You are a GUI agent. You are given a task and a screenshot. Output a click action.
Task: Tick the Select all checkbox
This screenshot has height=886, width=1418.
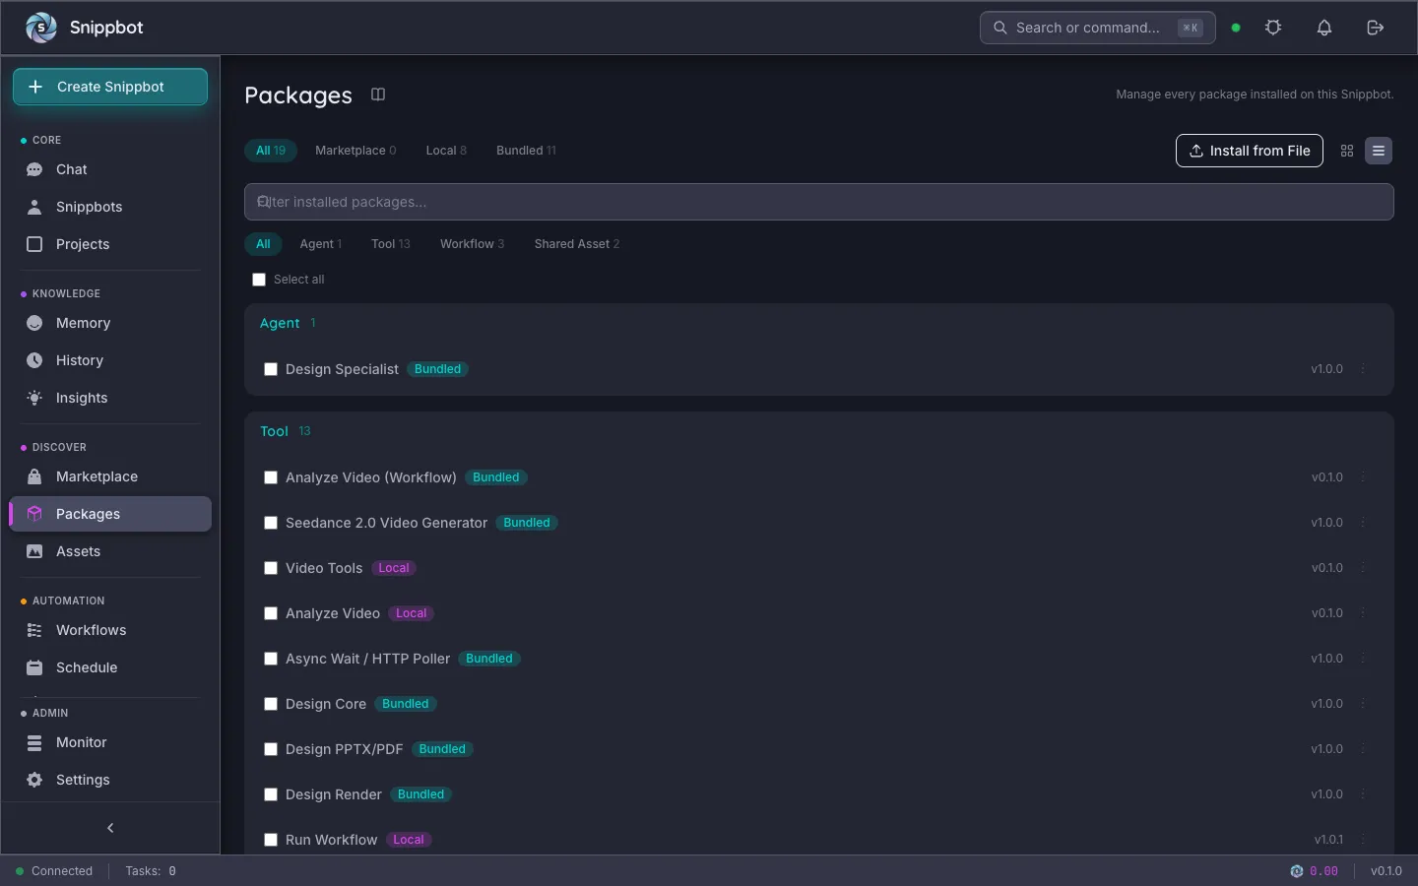(259, 280)
